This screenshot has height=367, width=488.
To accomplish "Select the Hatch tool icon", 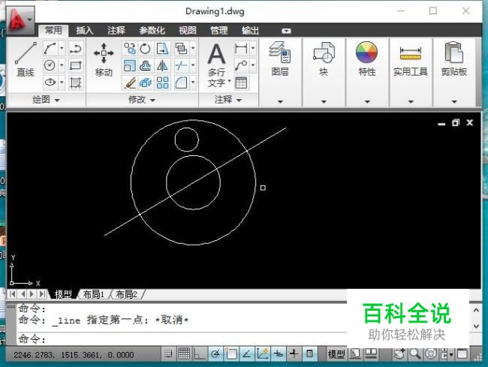I will [76, 82].
